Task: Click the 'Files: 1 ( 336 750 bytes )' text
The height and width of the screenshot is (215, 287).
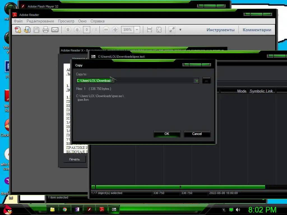Action: tap(94, 89)
